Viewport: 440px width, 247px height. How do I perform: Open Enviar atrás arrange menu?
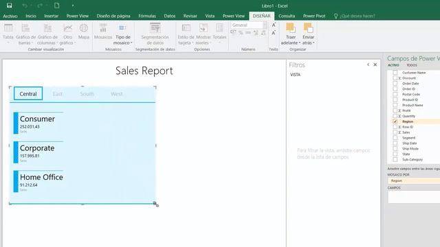point(308,34)
